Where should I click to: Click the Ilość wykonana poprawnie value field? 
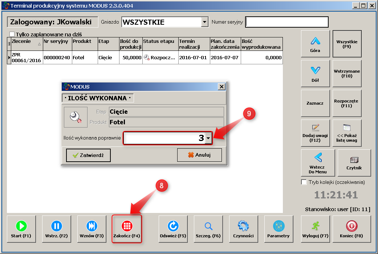tap(164, 138)
